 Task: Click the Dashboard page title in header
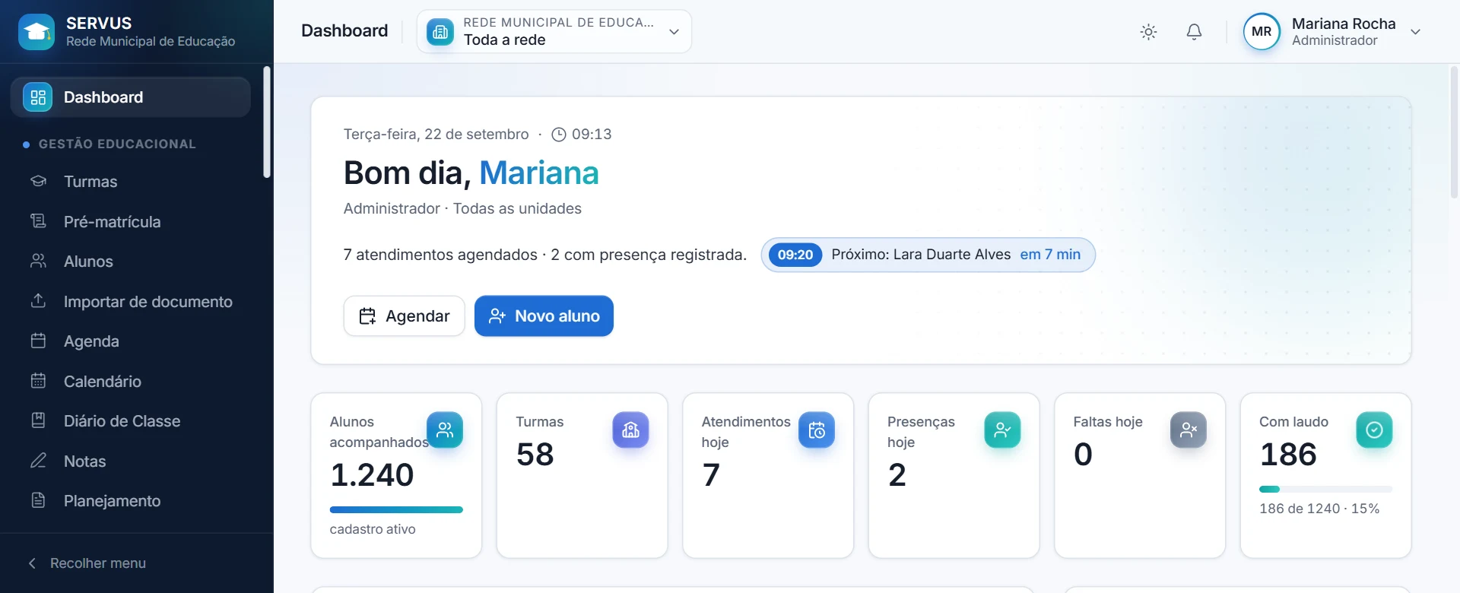[344, 31]
